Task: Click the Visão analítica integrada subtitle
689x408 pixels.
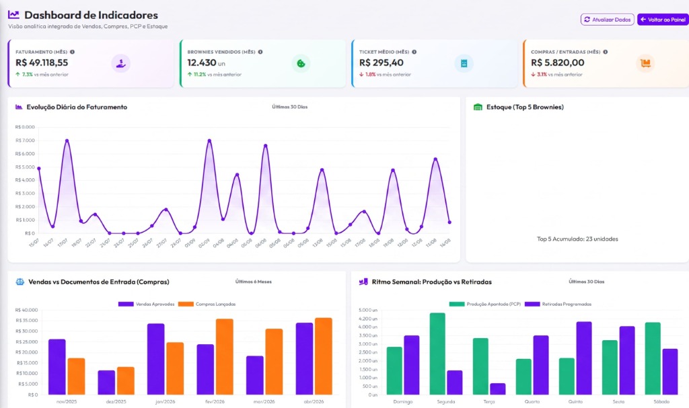Action: click(x=88, y=26)
